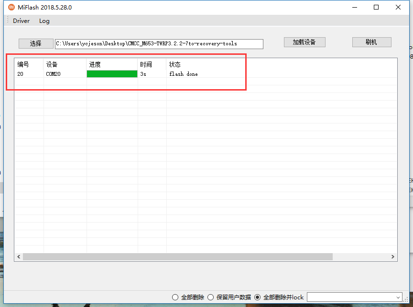The width and height of the screenshot is (413, 307).
Task: Select the 全部删除 radio option
Action: (175, 297)
